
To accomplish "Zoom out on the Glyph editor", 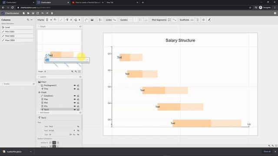I will coord(76,71).
